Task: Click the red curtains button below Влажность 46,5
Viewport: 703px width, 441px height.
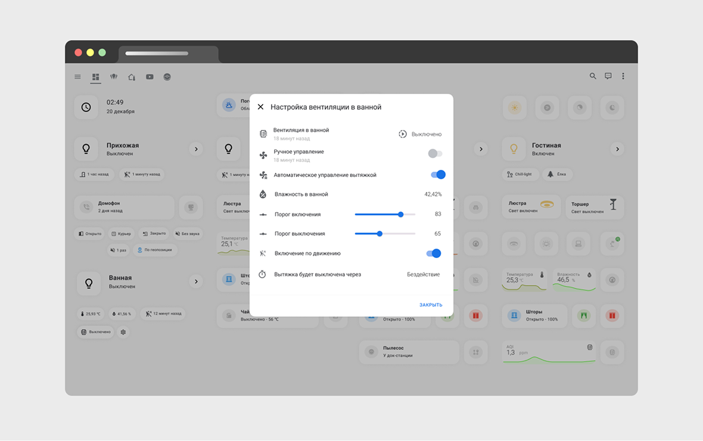Action: tap(612, 315)
